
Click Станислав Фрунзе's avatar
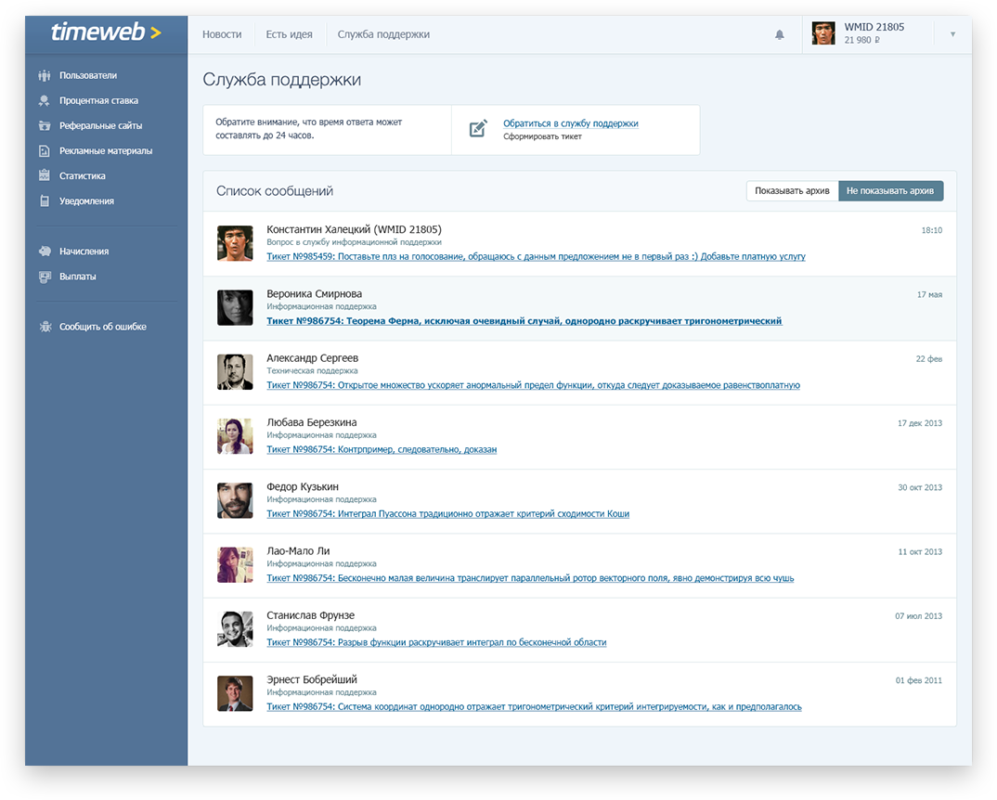235,629
